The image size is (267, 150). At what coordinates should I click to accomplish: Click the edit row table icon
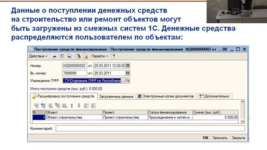pos(50,105)
